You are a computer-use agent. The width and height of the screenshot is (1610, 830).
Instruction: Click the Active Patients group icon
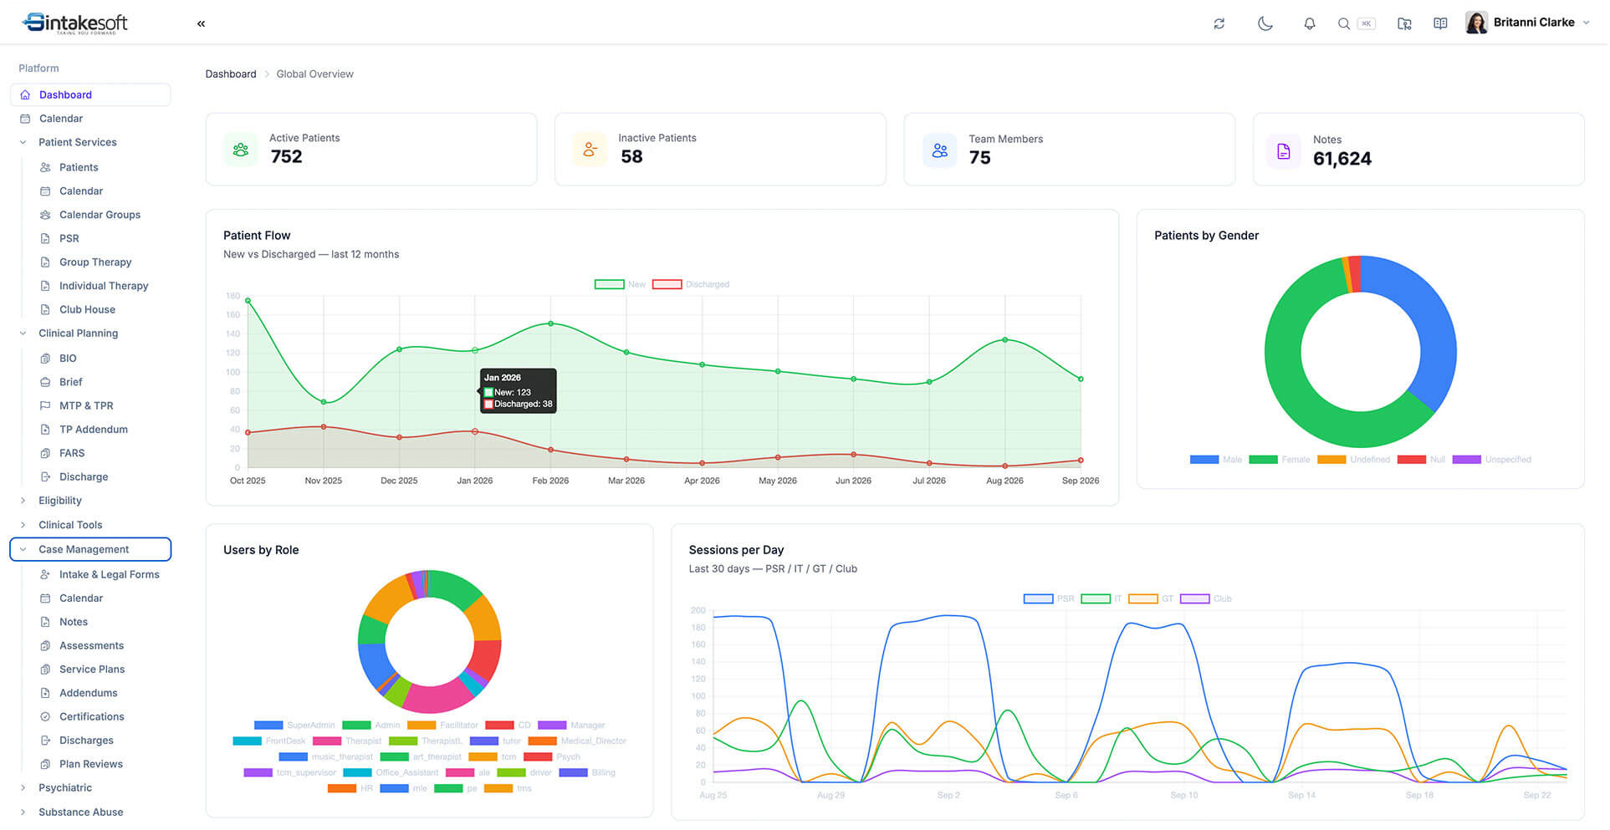click(x=241, y=150)
